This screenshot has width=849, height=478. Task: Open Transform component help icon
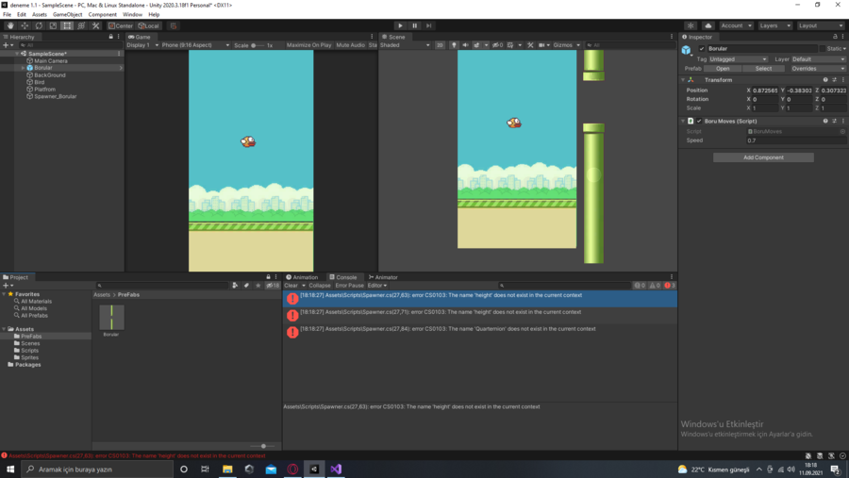click(825, 80)
